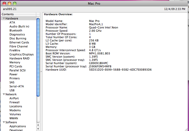Viewport: 189px width, 131px height.
Task: Click the sidebar scroll up arrow
Action: point(38,125)
